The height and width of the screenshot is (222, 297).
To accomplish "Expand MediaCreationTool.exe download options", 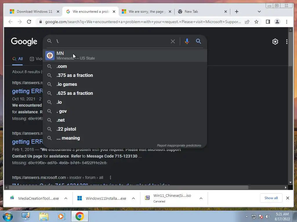I will click(66, 198).
